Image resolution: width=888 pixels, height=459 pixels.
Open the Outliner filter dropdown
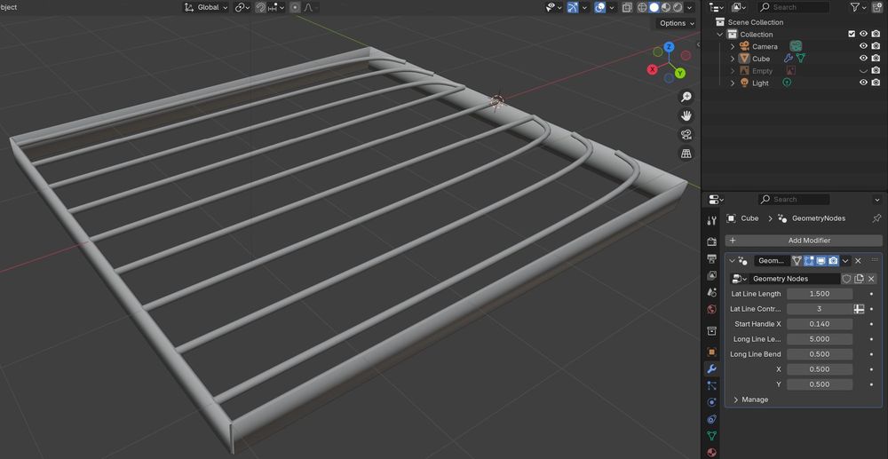pyautogui.click(x=859, y=7)
